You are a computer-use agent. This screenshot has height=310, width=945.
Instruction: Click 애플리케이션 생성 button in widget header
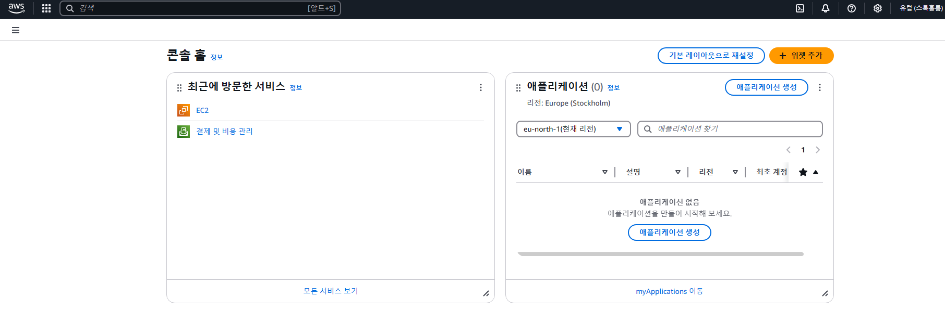point(767,87)
